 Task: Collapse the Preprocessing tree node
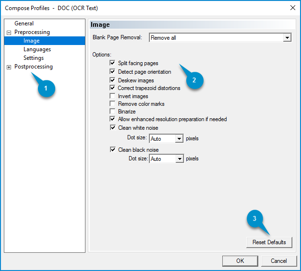(9, 33)
